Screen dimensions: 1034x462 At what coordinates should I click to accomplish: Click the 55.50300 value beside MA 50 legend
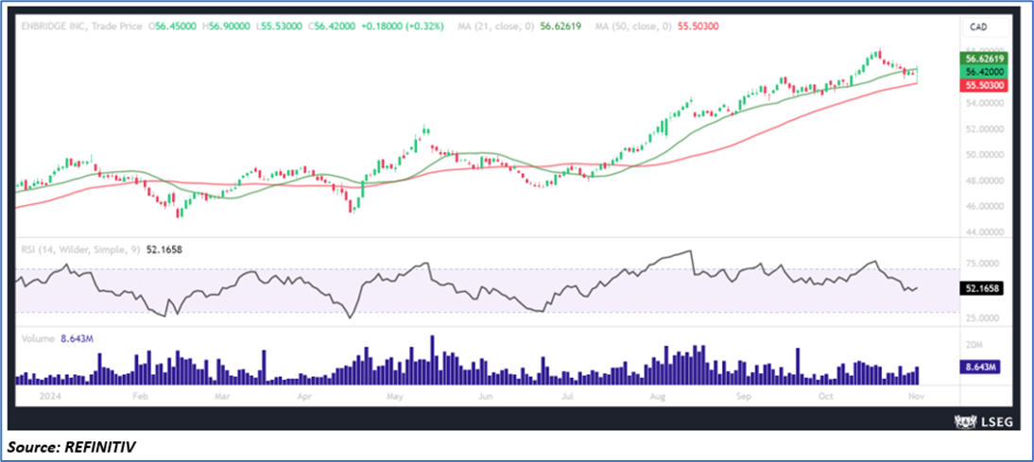pyautogui.click(x=698, y=26)
